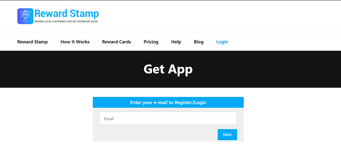Focus the Email input field
This screenshot has width=341, height=149.
coord(168,118)
